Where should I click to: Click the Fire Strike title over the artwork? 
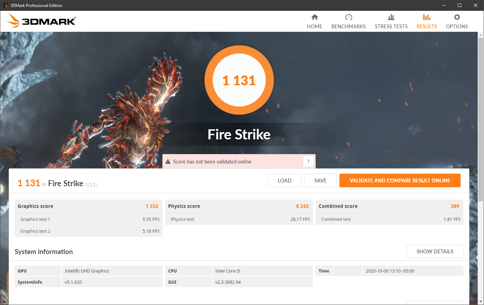point(239,135)
